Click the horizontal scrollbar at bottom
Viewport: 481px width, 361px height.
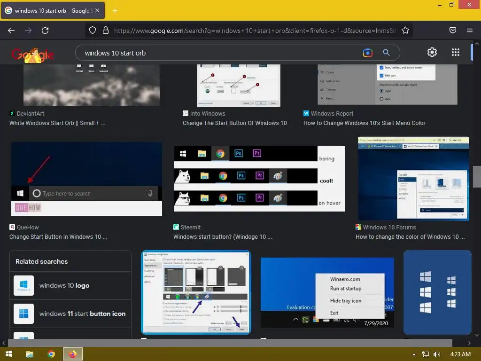(x=230, y=343)
